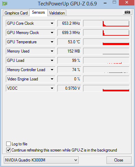Click the camera screenshot icon
Image resolution: width=135 pixels, height=167 pixels.
click(127, 12)
